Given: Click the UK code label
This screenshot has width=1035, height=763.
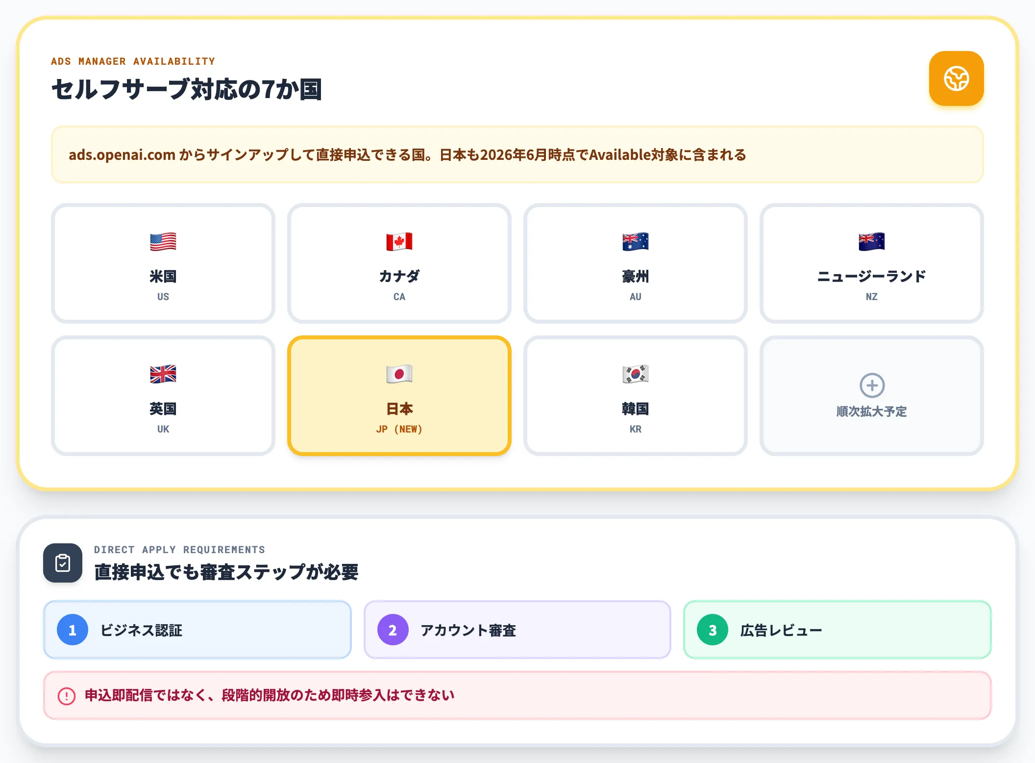Looking at the screenshot, I should tap(163, 429).
